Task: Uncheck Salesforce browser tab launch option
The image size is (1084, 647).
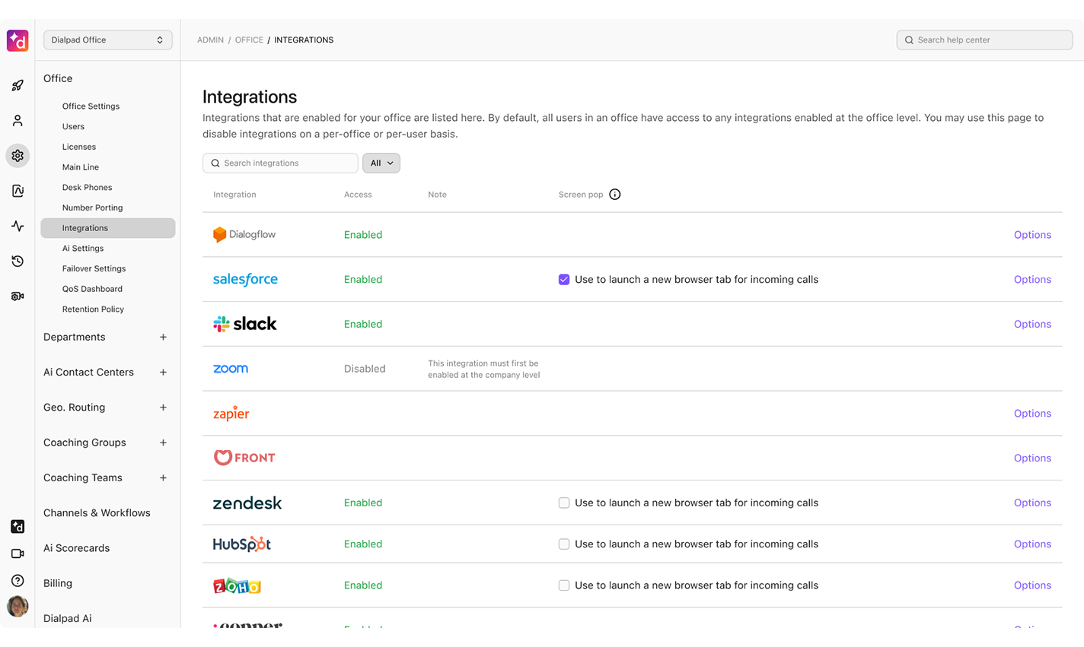Action: pyautogui.click(x=563, y=279)
